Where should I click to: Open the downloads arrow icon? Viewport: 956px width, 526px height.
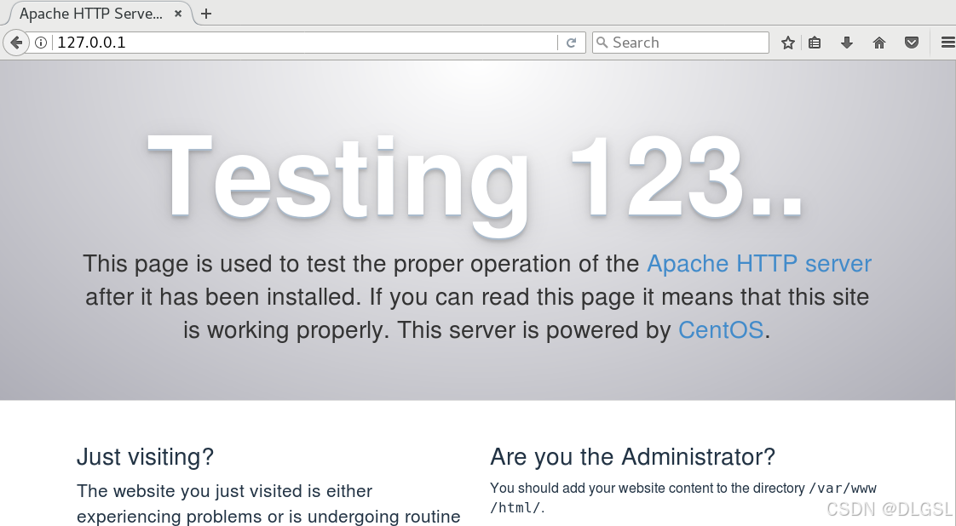(847, 43)
